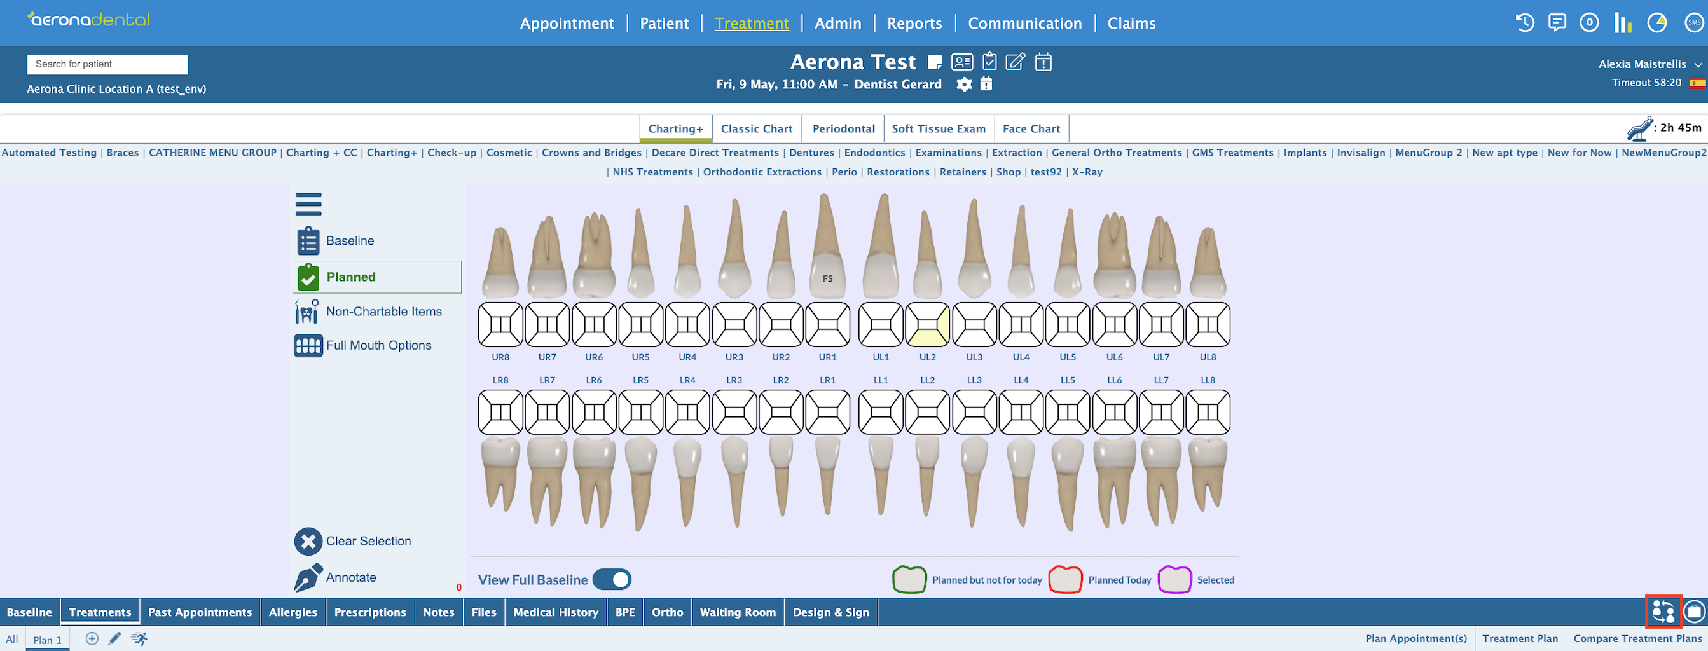The height and width of the screenshot is (651, 1708).
Task: Select the Annotate pen tool
Action: pyautogui.click(x=335, y=577)
